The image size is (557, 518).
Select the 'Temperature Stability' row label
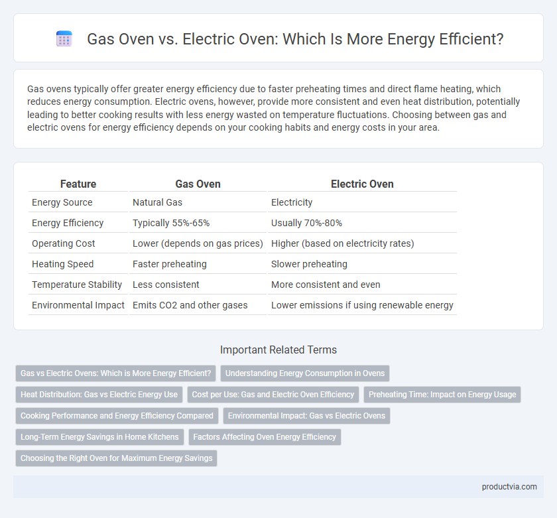pos(77,285)
